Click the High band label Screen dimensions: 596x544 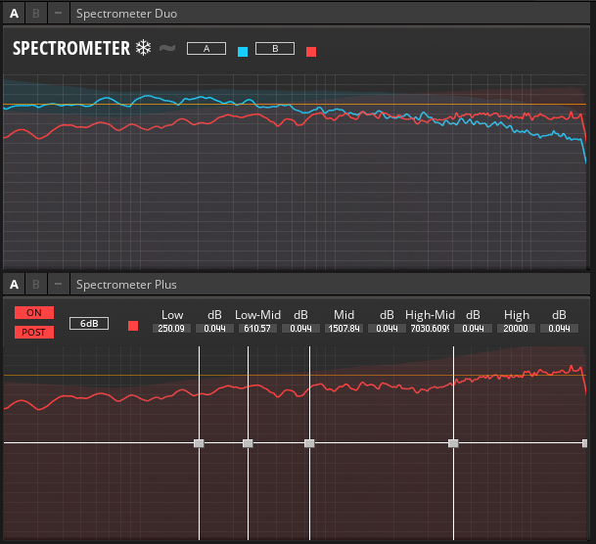pos(517,315)
